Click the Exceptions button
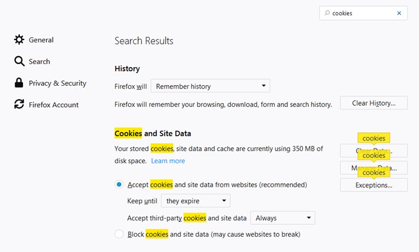The height and width of the screenshot is (252, 419). 374,185
